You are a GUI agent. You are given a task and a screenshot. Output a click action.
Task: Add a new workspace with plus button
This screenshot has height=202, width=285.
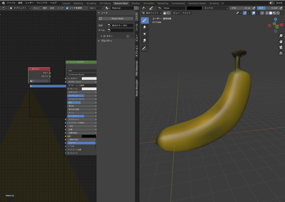click(x=223, y=3)
